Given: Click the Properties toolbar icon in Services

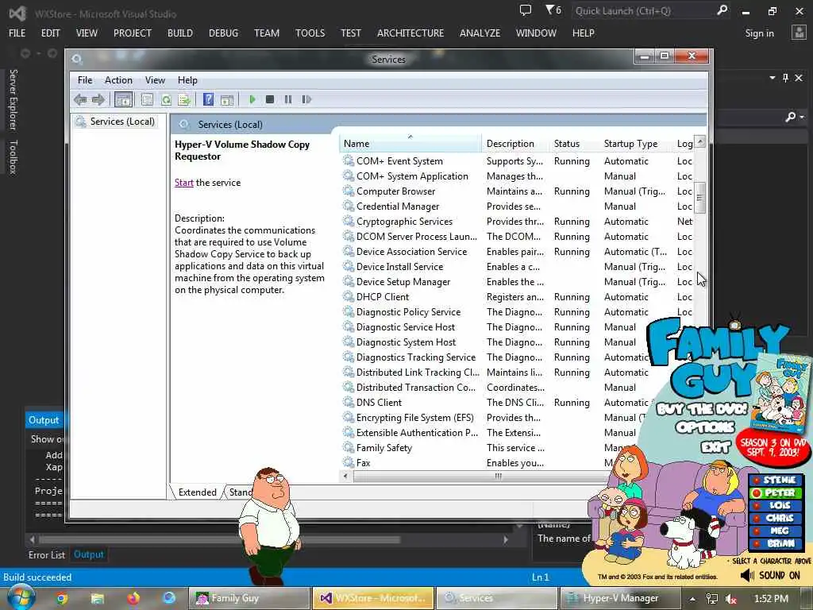Looking at the screenshot, I should (147, 99).
